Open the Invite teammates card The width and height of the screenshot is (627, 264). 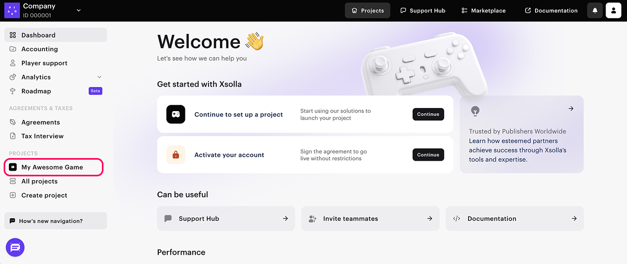370,219
